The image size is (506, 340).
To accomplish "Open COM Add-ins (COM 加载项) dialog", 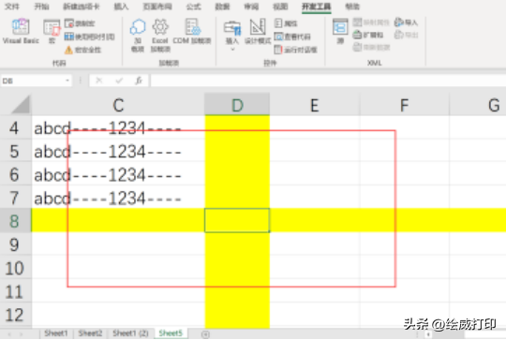I will point(192,31).
